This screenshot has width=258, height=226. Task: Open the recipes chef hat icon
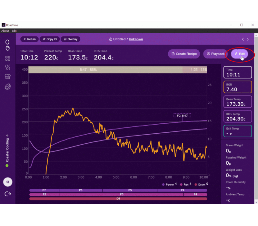click(7, 77)
